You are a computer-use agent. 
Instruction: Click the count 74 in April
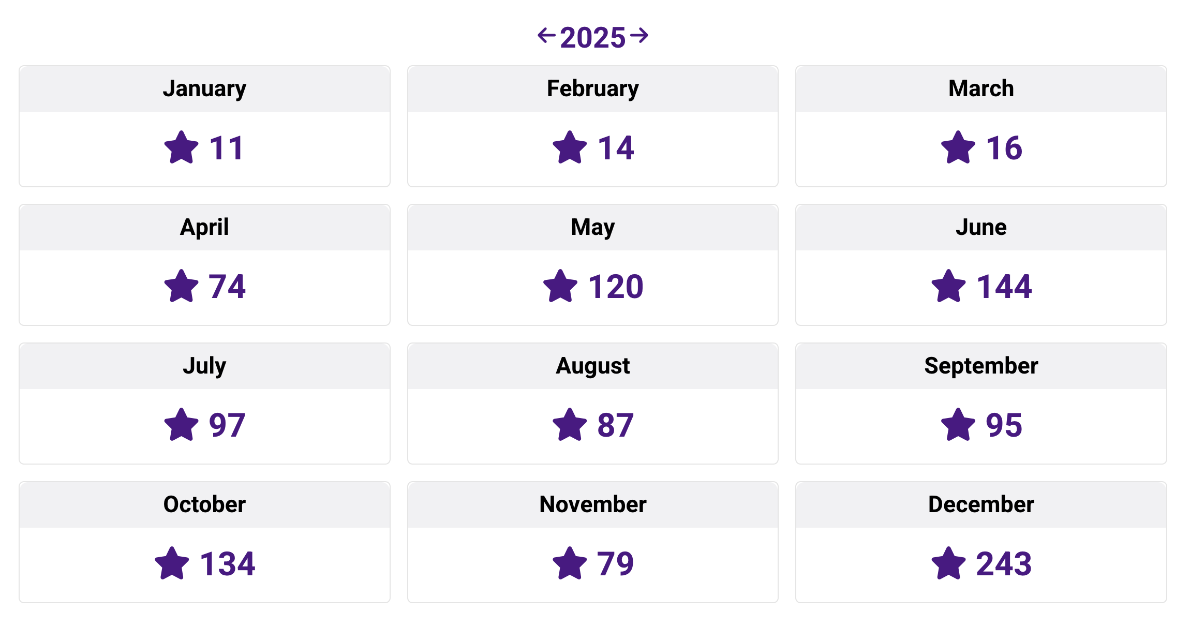[x=228, y=286]
